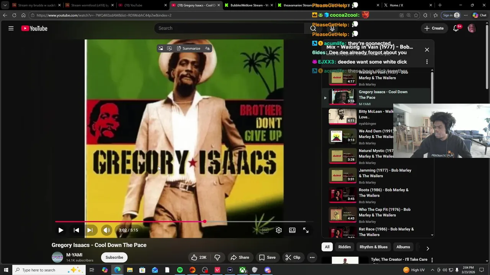
Task: Open the YouTube guide hamburger menu
Action: coord(11,28)
